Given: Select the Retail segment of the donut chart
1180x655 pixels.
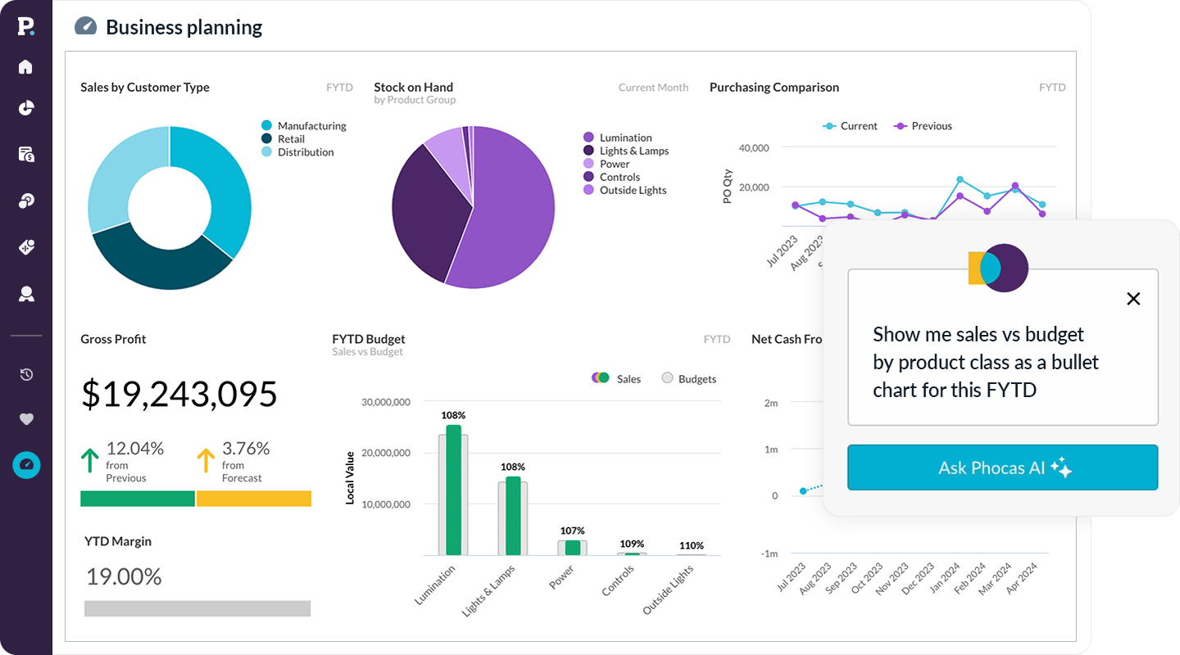Looking at the screenshot, I should coord(156,260).
